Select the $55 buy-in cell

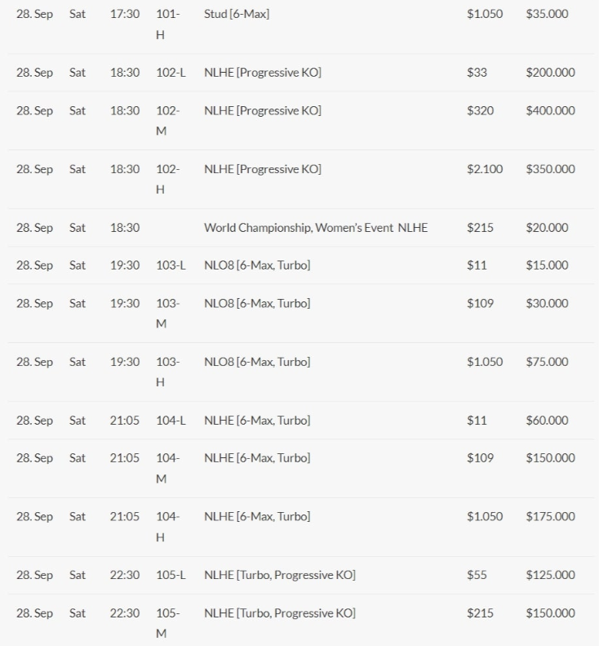click(477, 575)
